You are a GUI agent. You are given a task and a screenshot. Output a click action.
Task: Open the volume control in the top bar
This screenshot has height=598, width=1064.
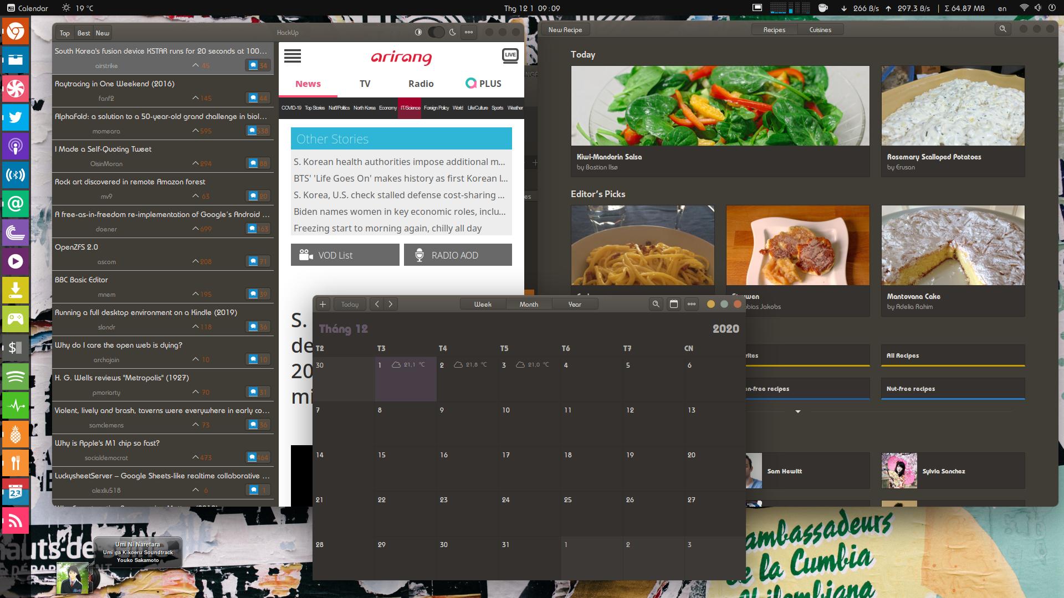[1037, 8]
